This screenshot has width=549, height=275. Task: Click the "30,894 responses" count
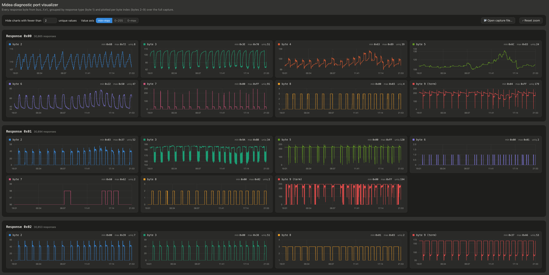click(45, 132)
